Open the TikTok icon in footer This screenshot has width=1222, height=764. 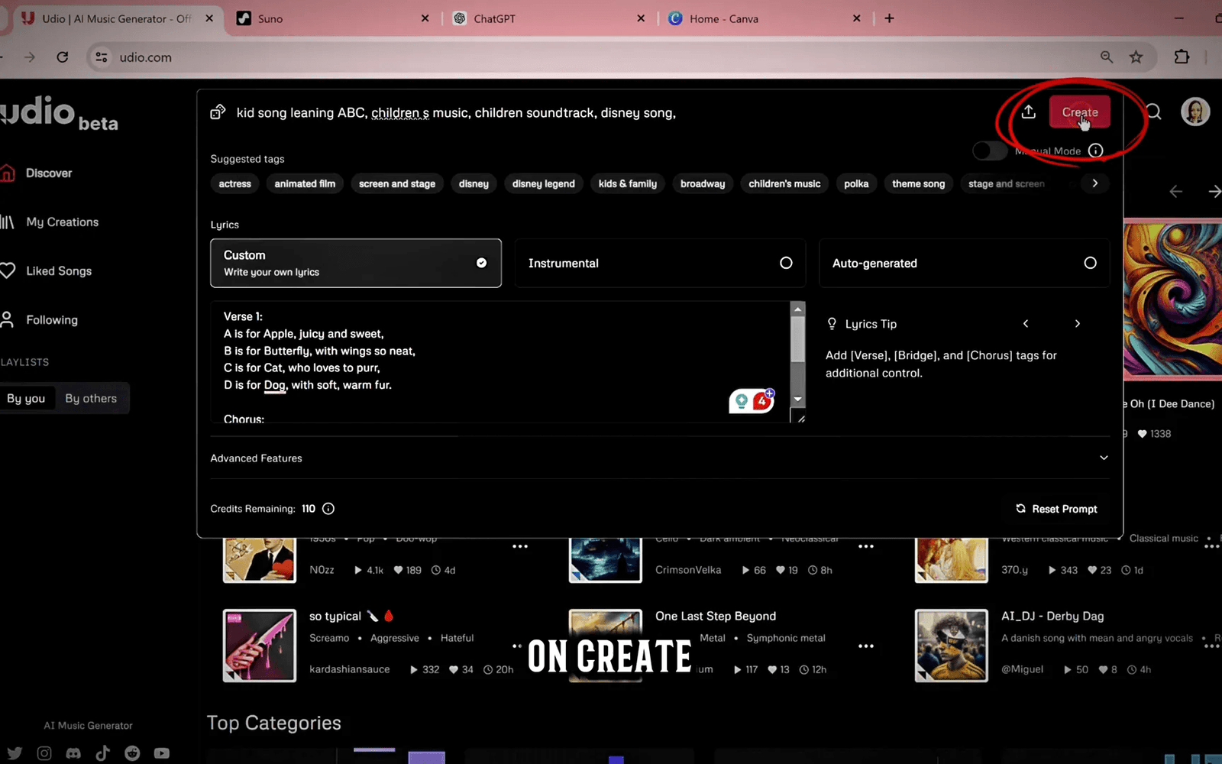(102, 753)
